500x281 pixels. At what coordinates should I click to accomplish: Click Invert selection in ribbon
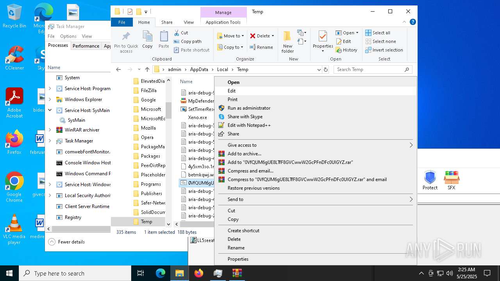point(384,50)
